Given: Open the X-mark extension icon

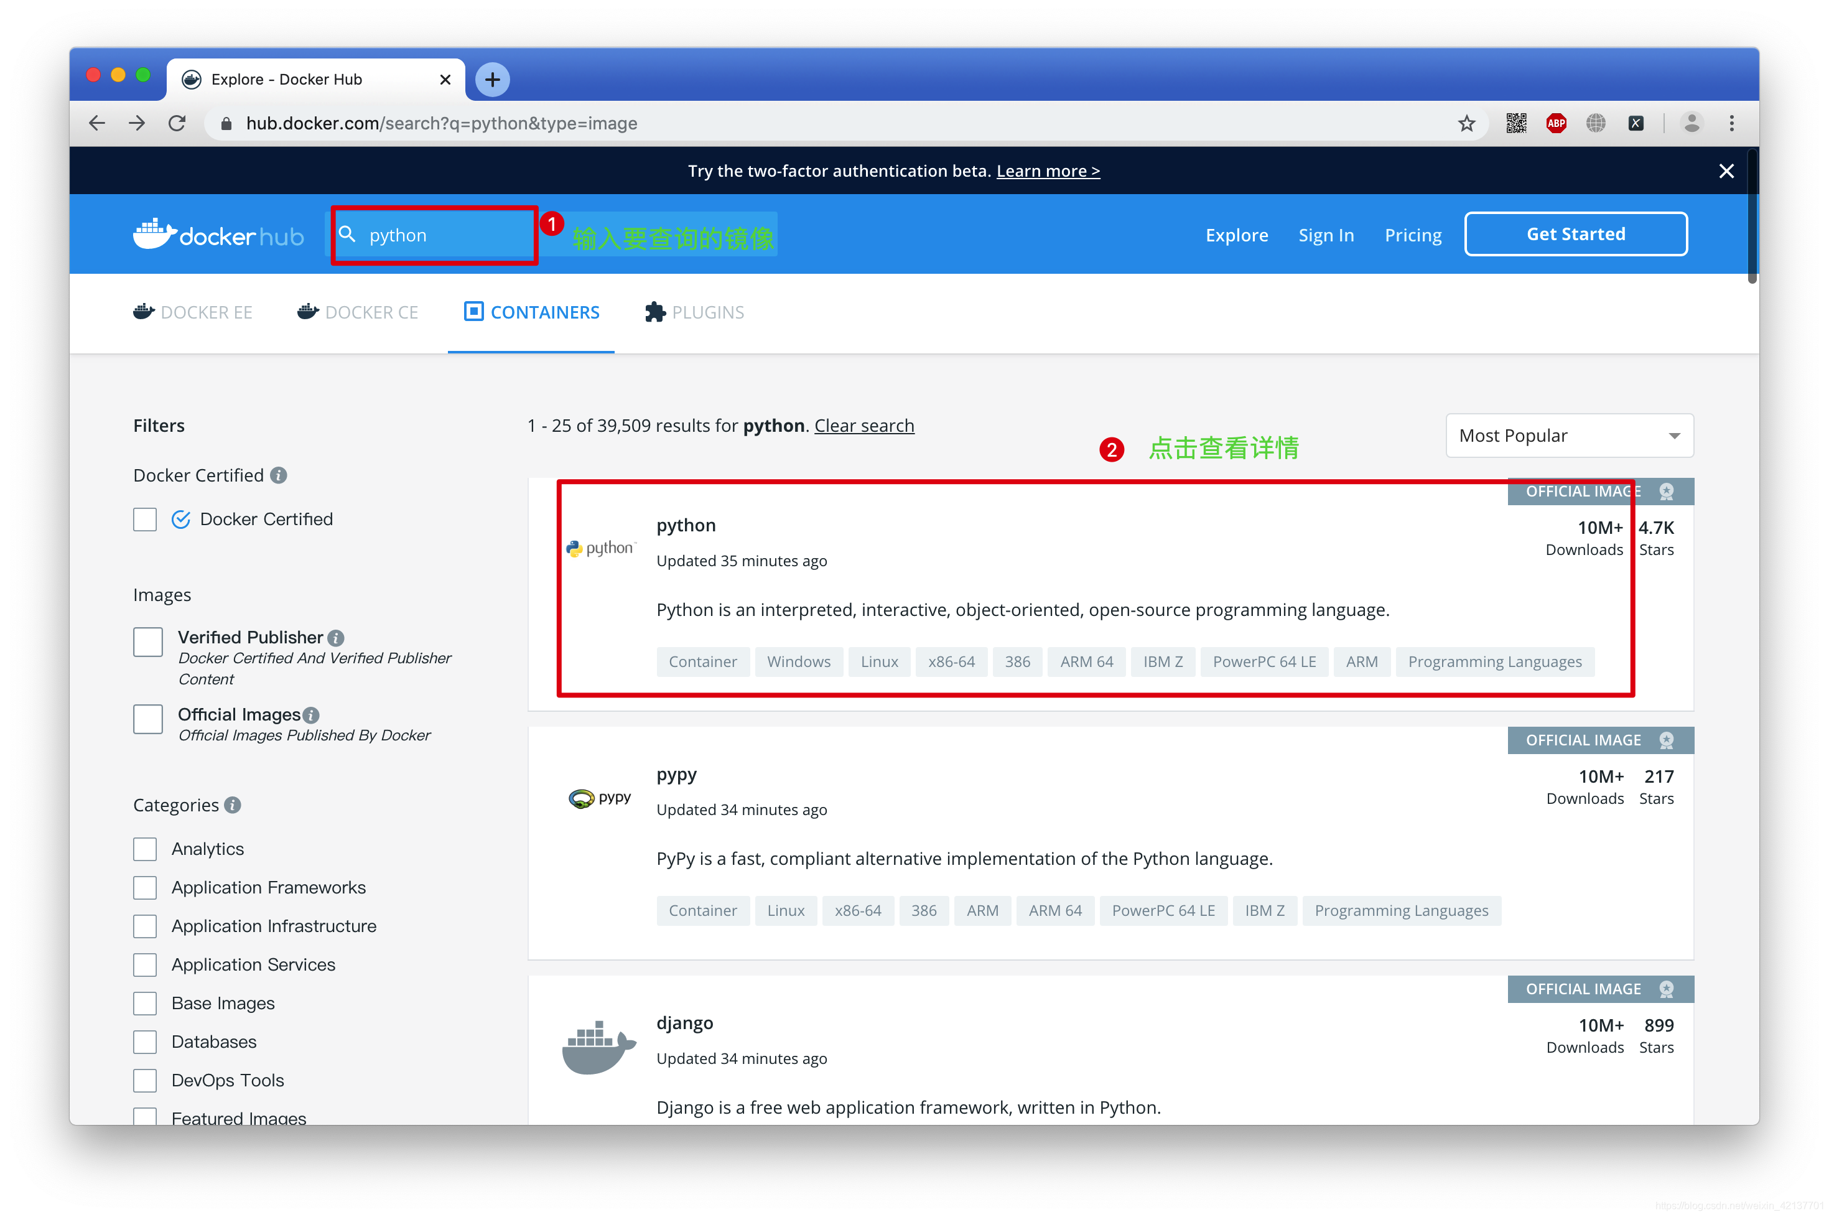Looking at the screenshot, I should pyautogui.click(x=1636, y=123).
